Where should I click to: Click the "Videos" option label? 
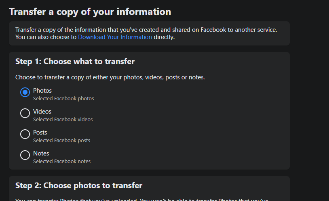pos(42,112)
